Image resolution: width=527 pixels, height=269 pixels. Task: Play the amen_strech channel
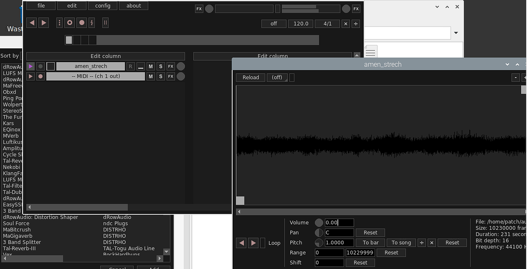tap(30, 66)
